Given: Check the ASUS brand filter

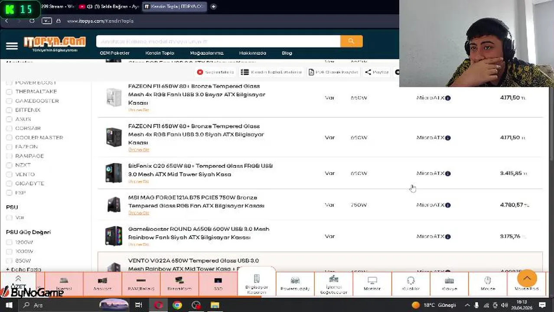Looking at the screenshot, I should pyautogui.click(x=9, y=119).
